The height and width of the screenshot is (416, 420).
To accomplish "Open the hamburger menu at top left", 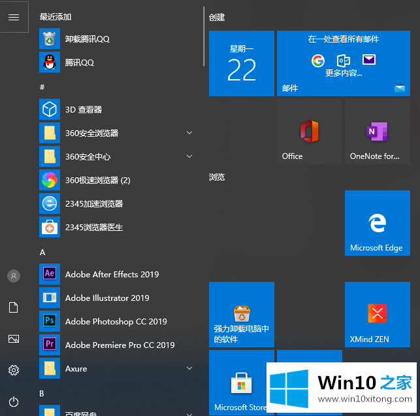I will point(14,17).
